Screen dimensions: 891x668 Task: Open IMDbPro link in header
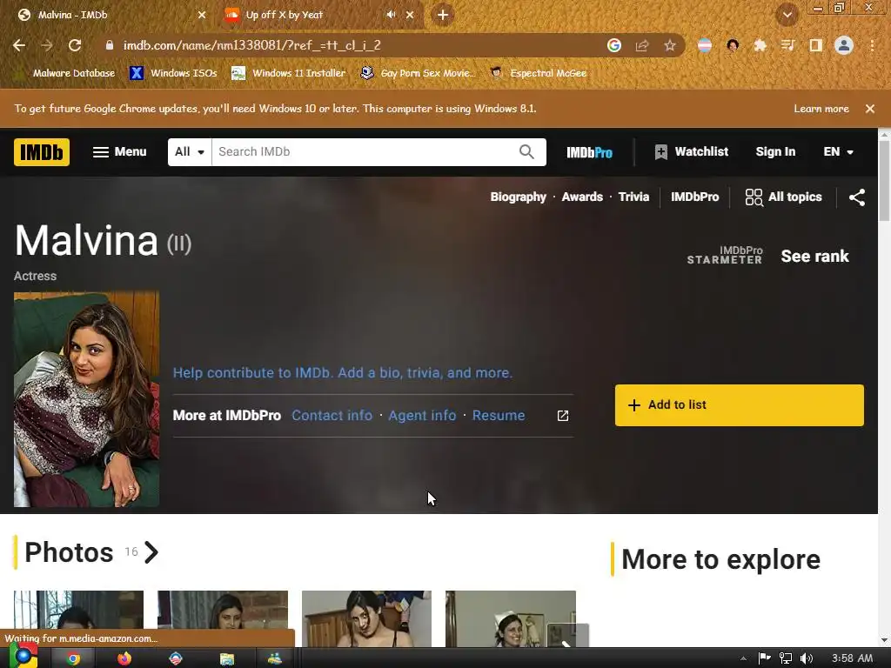click(589, 152)
